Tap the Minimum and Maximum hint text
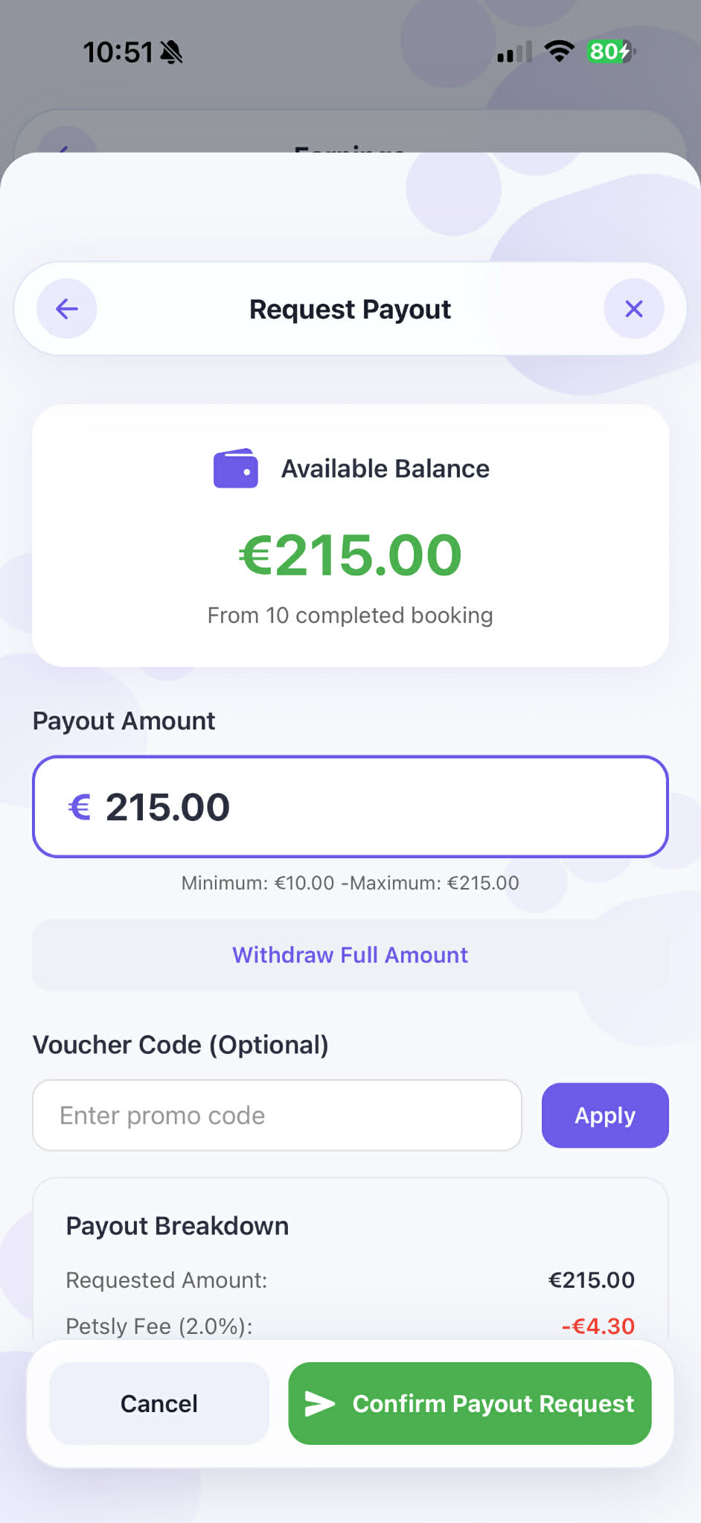The height and width of the screenshot is (1523, 701). pos(350,883)
